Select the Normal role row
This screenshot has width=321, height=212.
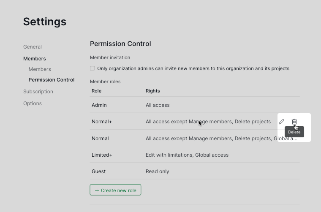pyautogui.click(x=100, y=139)
